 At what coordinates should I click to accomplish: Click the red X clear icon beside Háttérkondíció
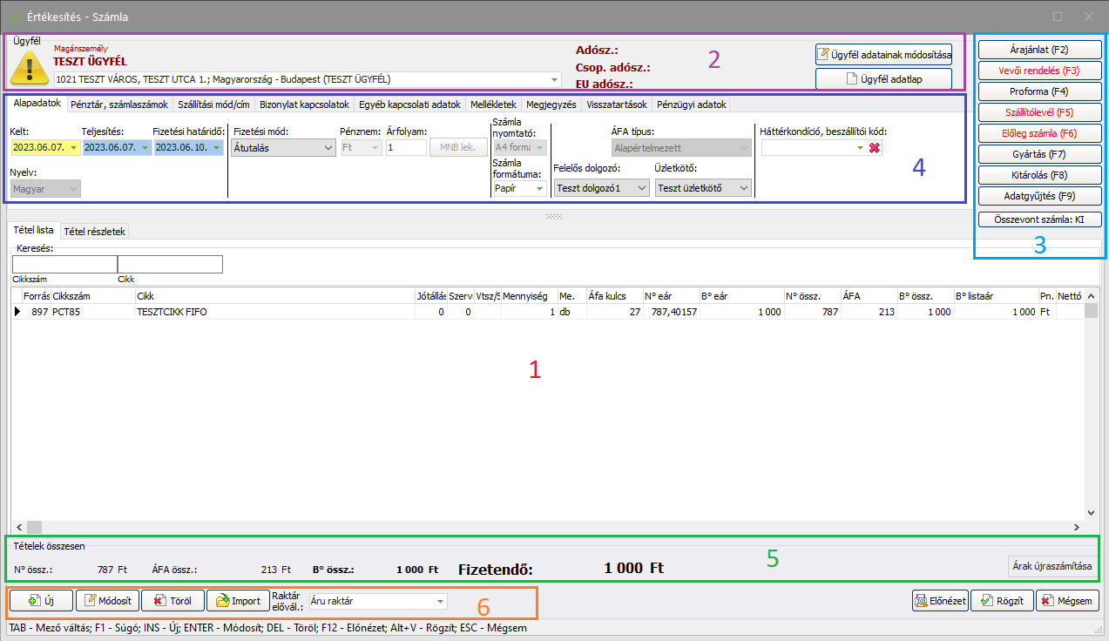coord(875,148)
